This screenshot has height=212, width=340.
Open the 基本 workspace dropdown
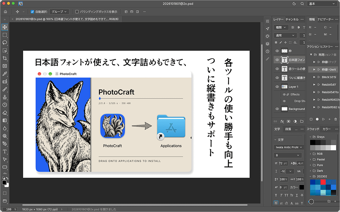322,4
